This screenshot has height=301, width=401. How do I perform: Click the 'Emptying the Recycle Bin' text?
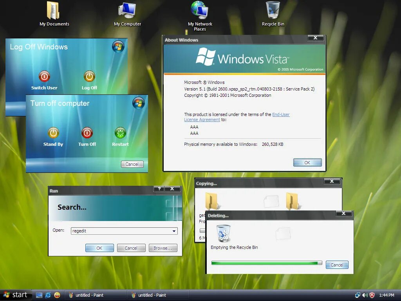(x=234, y=248)
